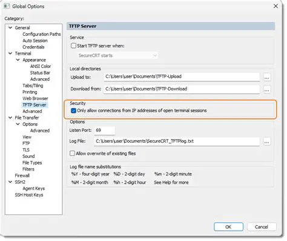The height and width of the screenshot is (241, 287).
Task: Select Advanced below TFTP Server
Action: pyautogui.click(x=32, y=111)
